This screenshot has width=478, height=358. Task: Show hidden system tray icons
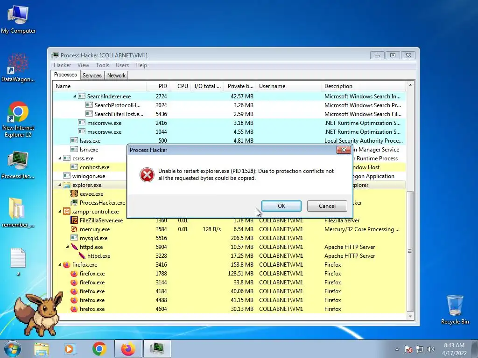[x=397, y=349]
